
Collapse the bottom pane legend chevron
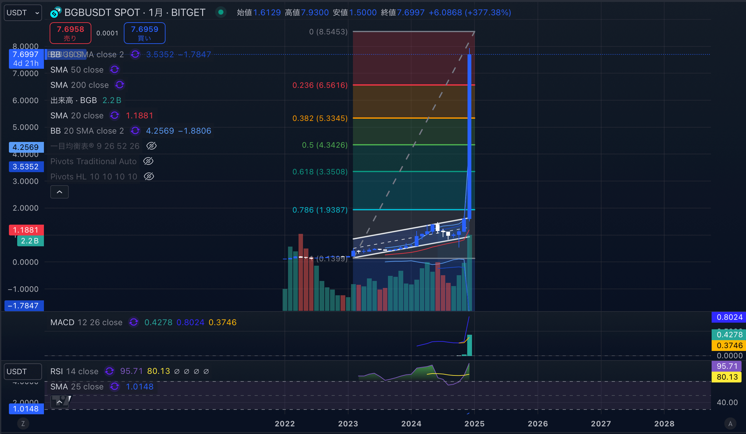coord(60,402)
